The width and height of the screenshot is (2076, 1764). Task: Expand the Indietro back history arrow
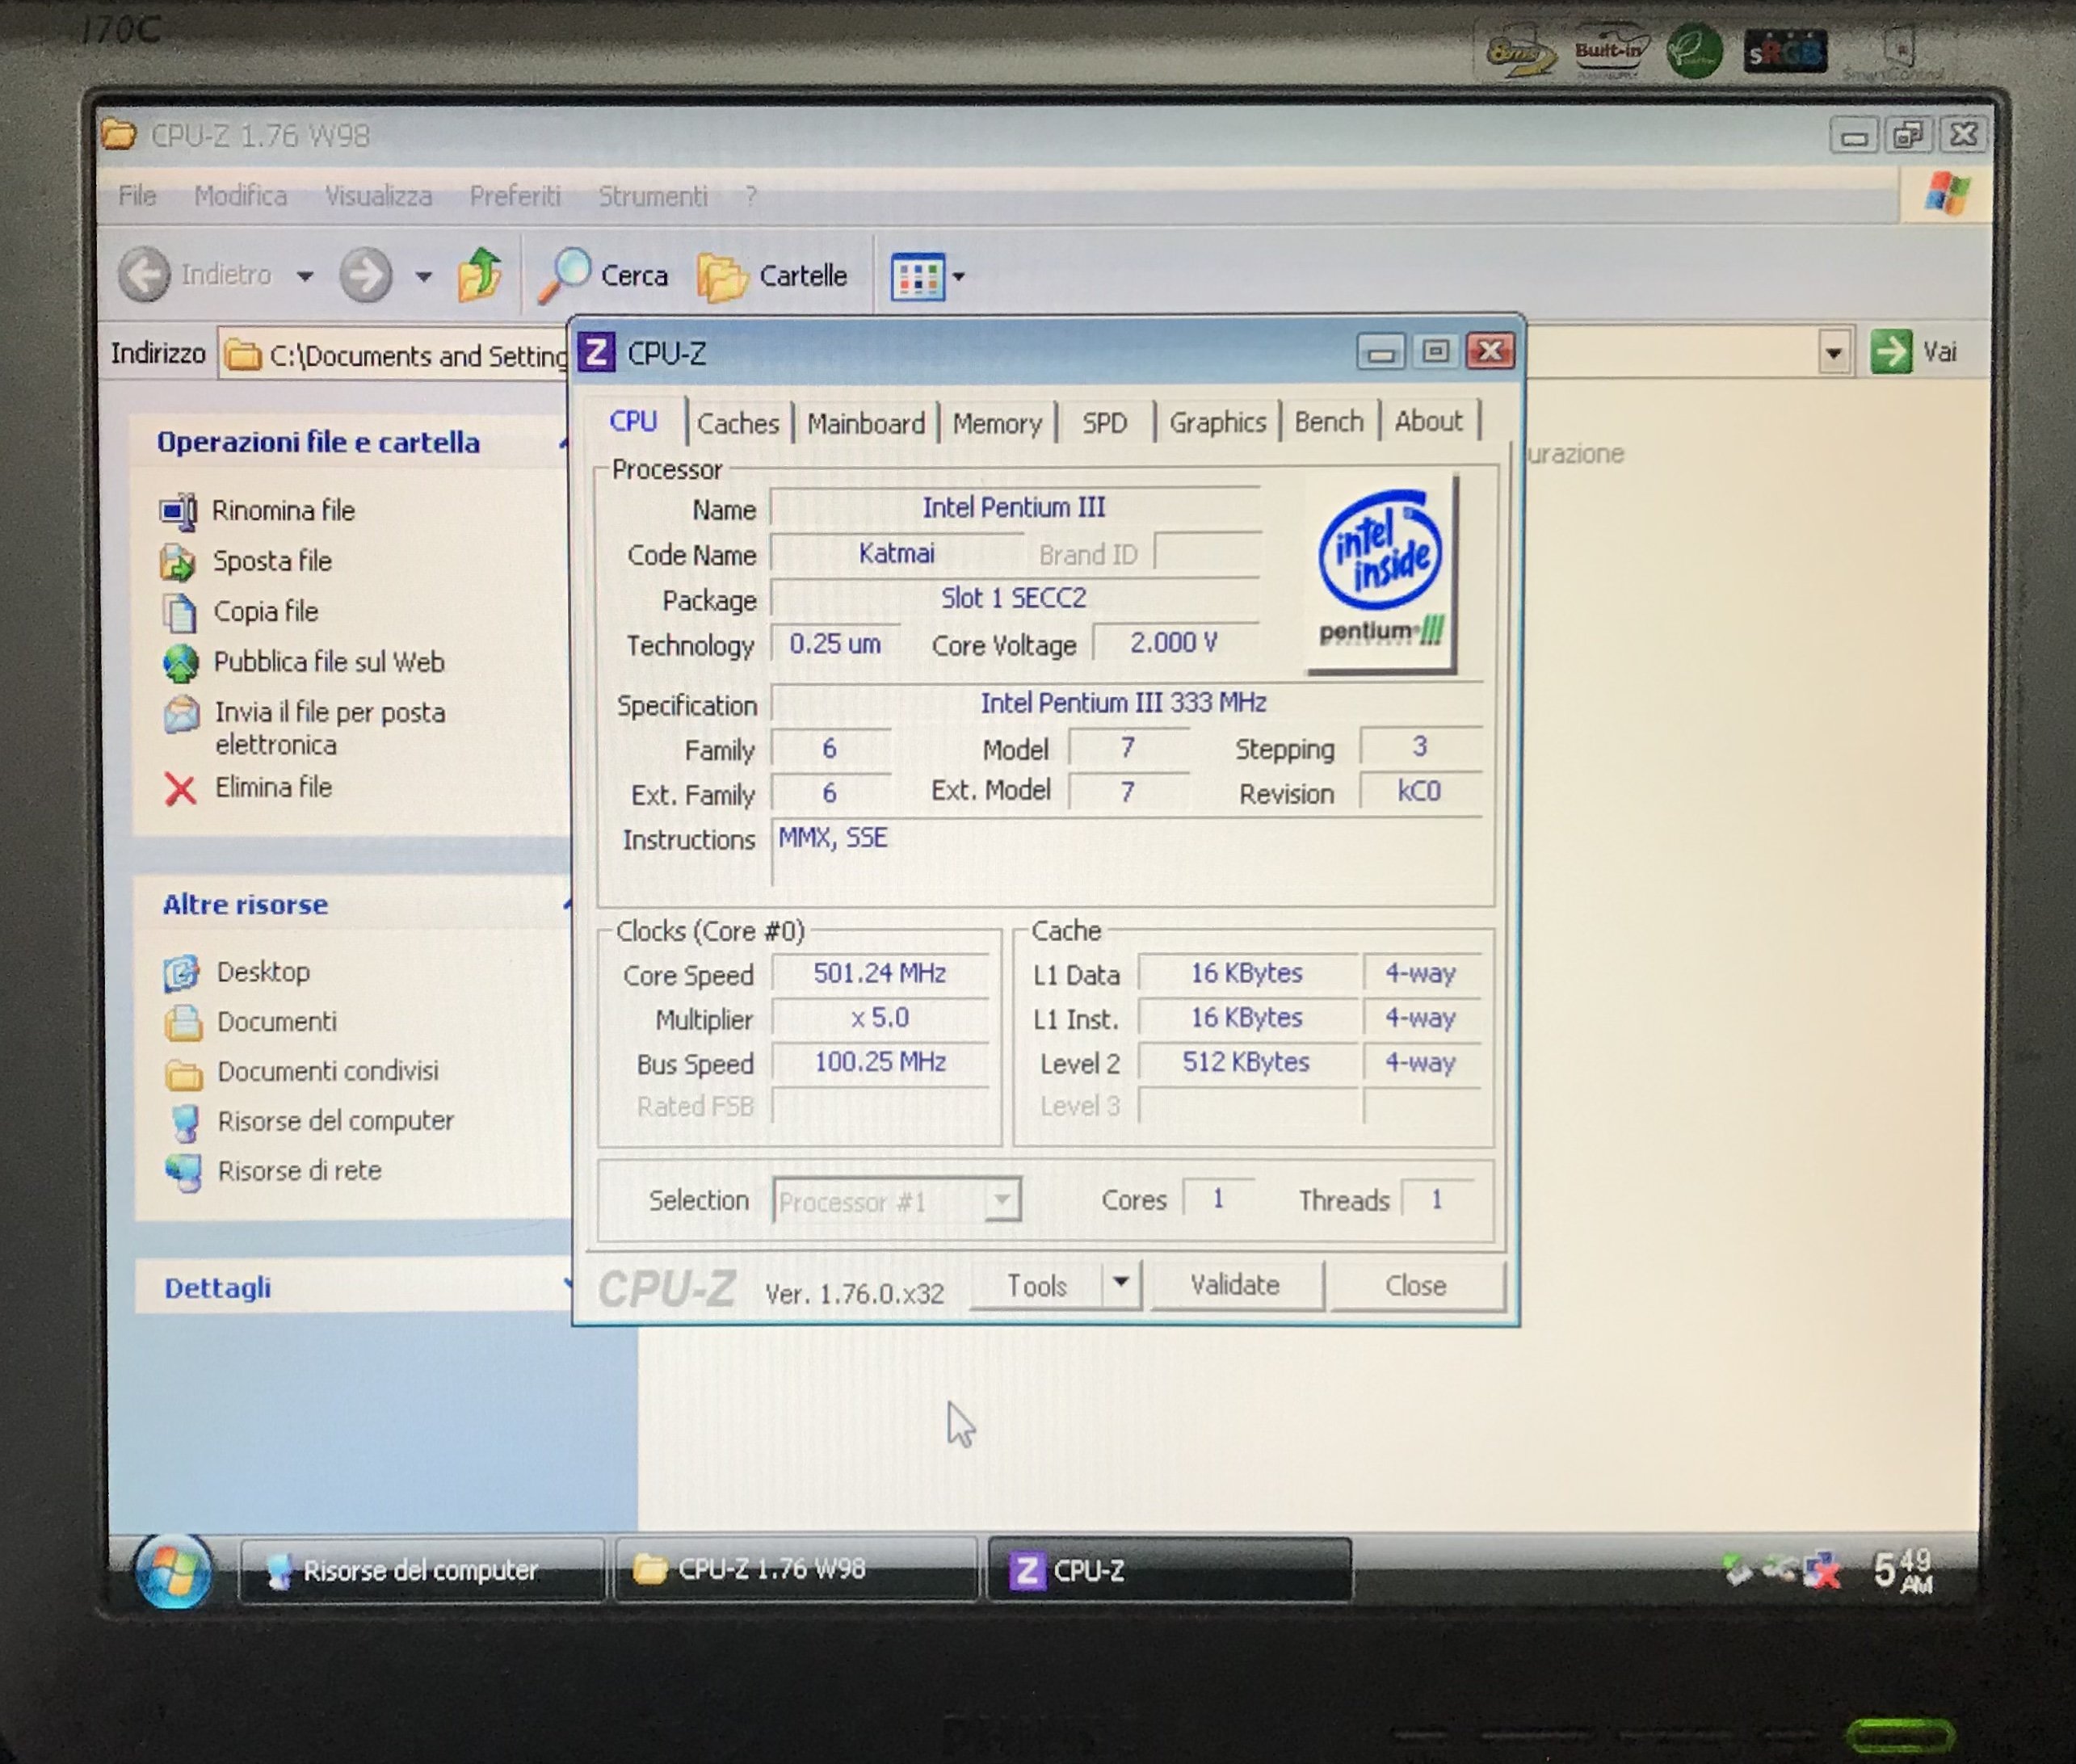(305, 276)
